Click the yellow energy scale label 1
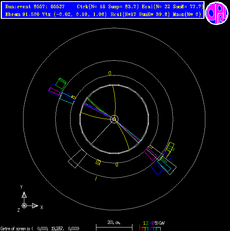The height and width of the screenshot is (231, 230). [x=144, y=223]
